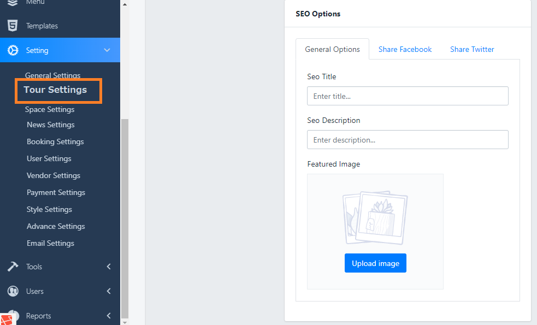Click the Tools hammer icon
The width and height of the screenshot is (537, 325).
(x=13, y=267)
